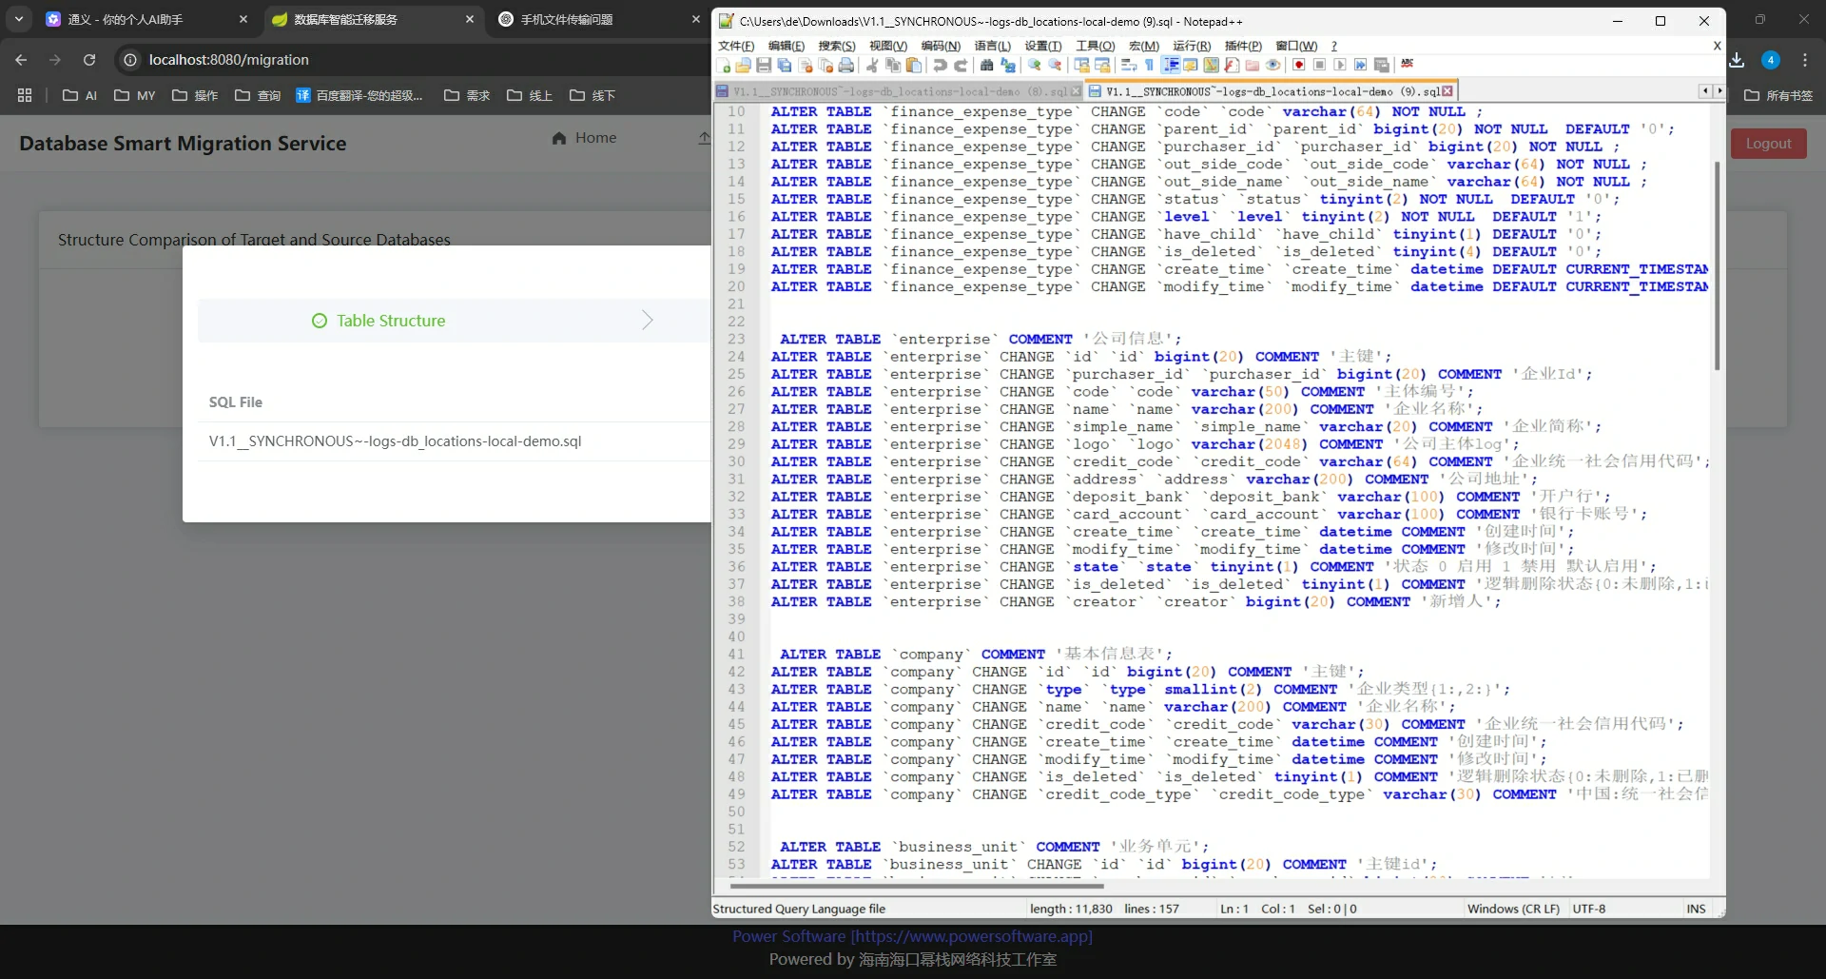The width and height of the screenshot is (1826, 979).
Task: Toggle the show all characters pilcrow button
Action: click(x=1149, y=66)
